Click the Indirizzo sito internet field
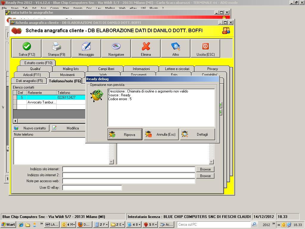The width and height of the screenshot is (305, 229). pos(129,169)
